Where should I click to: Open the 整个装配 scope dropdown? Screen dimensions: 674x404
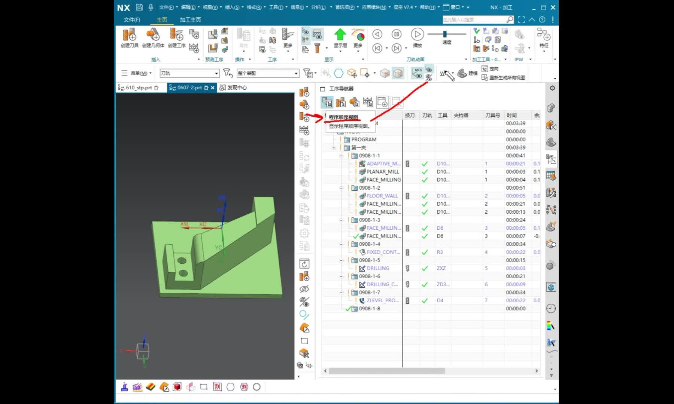268,73
